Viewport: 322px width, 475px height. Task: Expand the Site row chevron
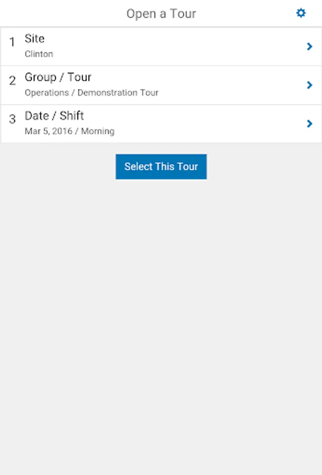310,46
